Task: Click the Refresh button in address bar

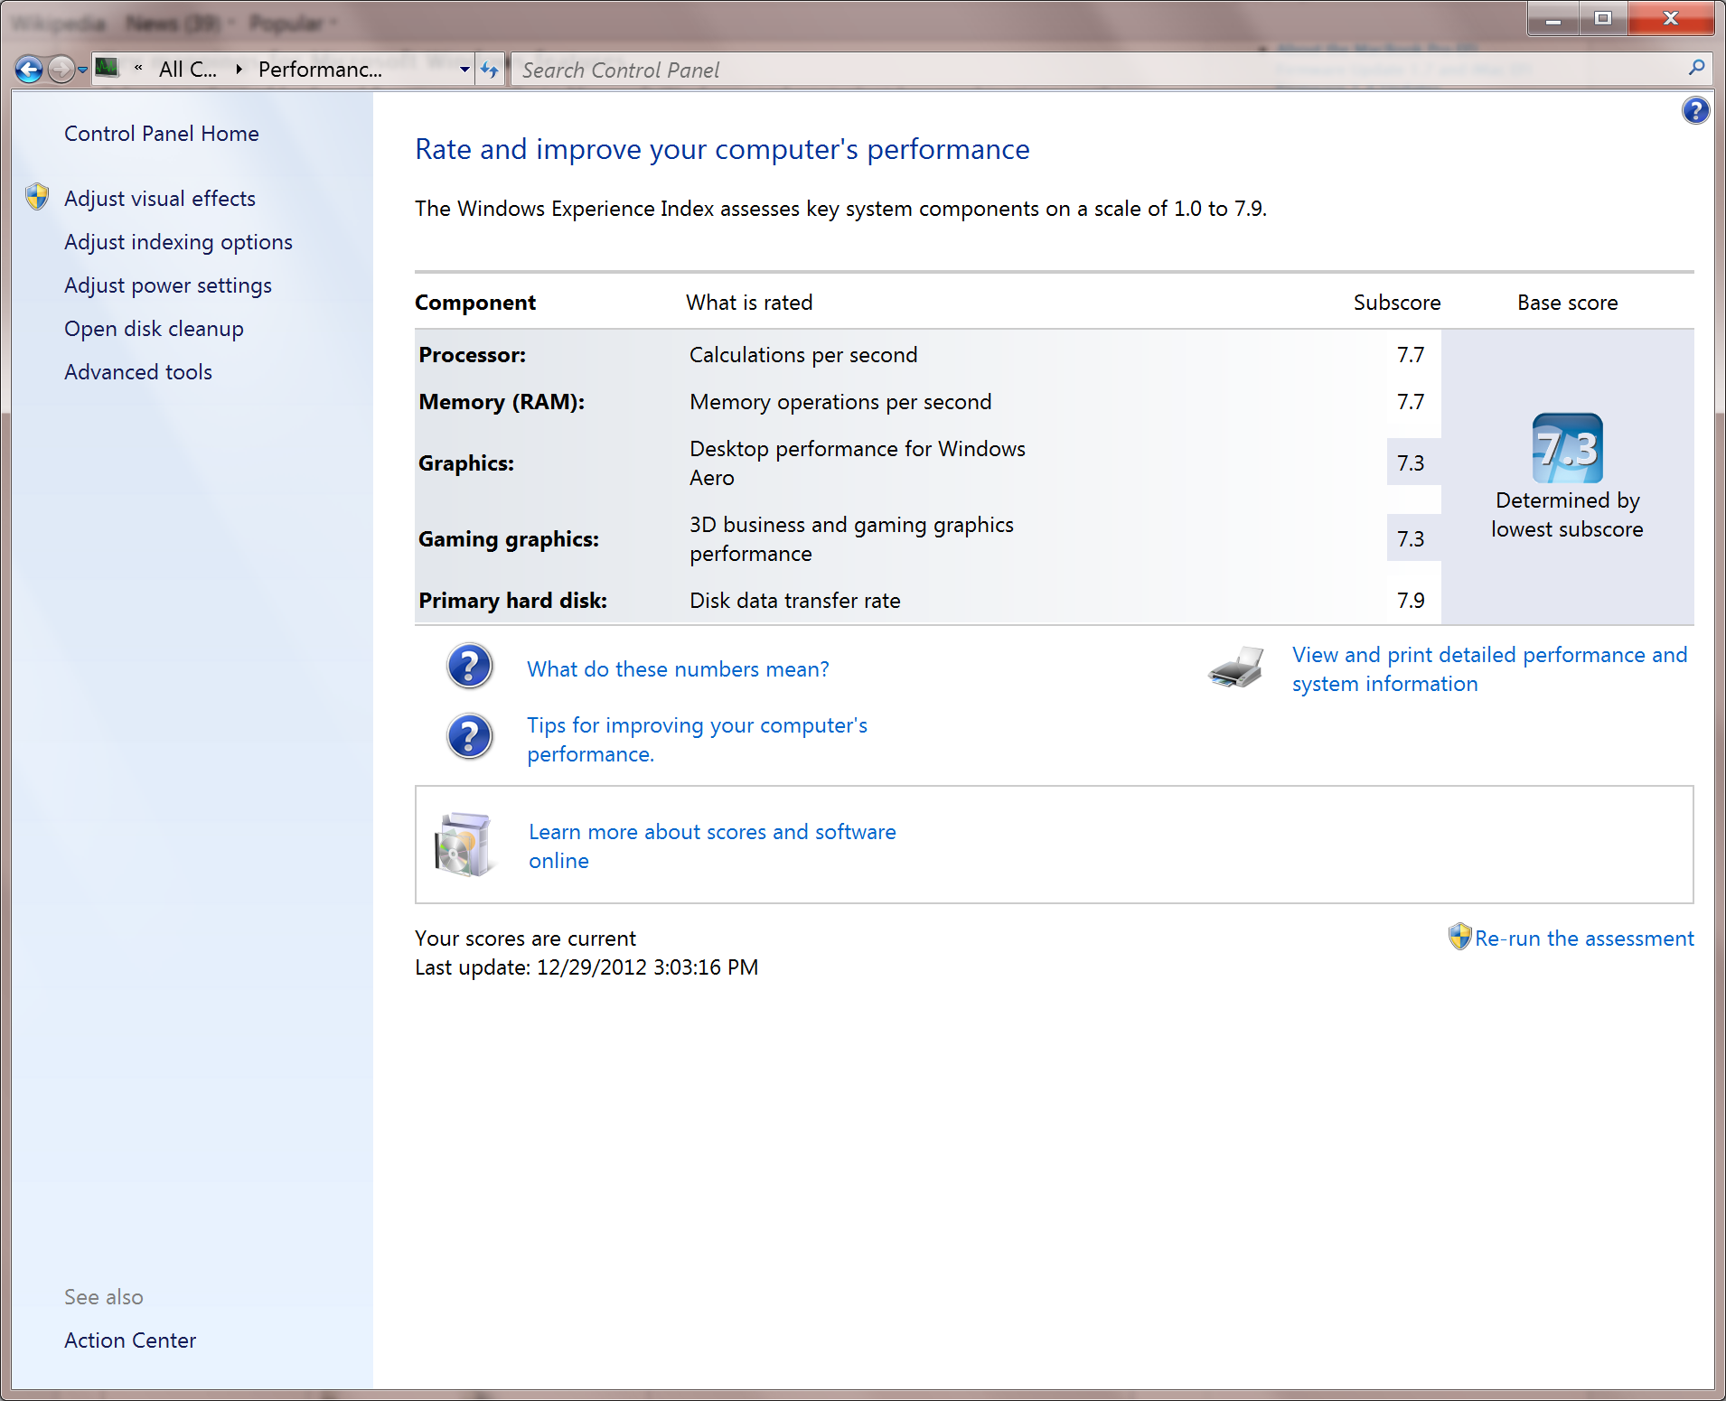Action: tap(490, 70)
